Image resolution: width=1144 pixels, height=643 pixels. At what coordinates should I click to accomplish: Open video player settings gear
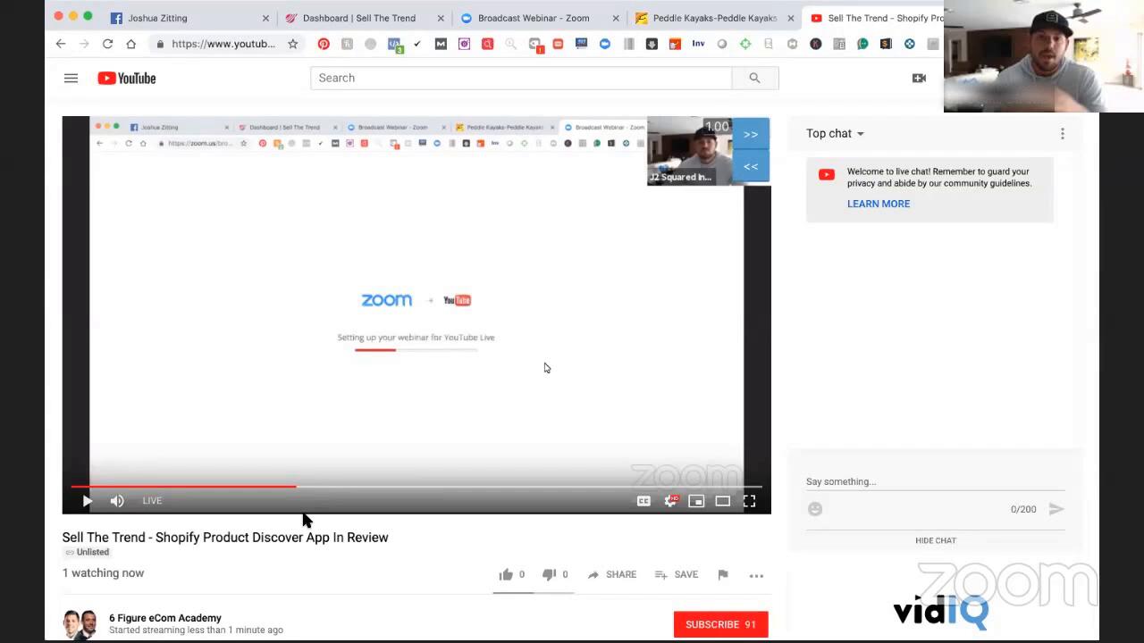point(669,501)
